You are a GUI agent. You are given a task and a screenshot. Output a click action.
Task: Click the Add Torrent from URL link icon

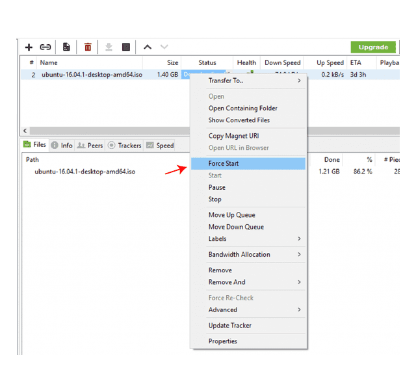click(45, 47)
